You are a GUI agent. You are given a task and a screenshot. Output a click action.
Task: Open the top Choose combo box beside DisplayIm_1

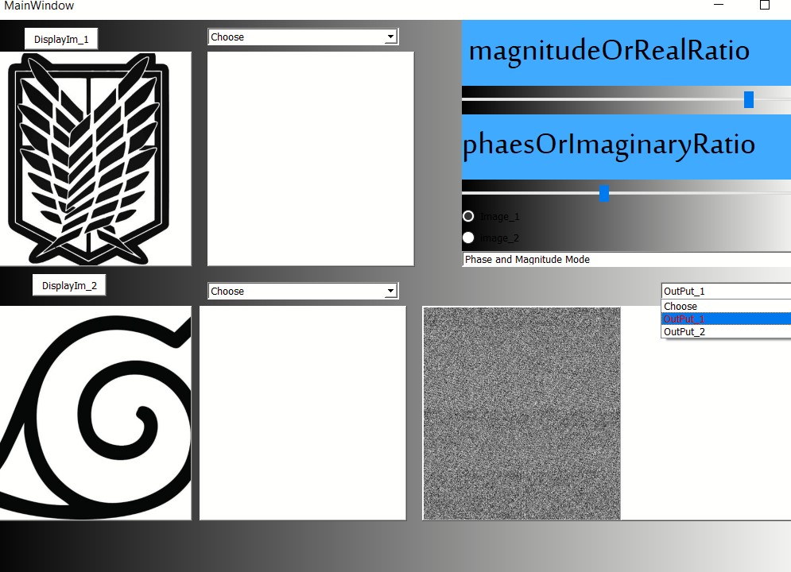pyautogui.click(x=303, y=37)
